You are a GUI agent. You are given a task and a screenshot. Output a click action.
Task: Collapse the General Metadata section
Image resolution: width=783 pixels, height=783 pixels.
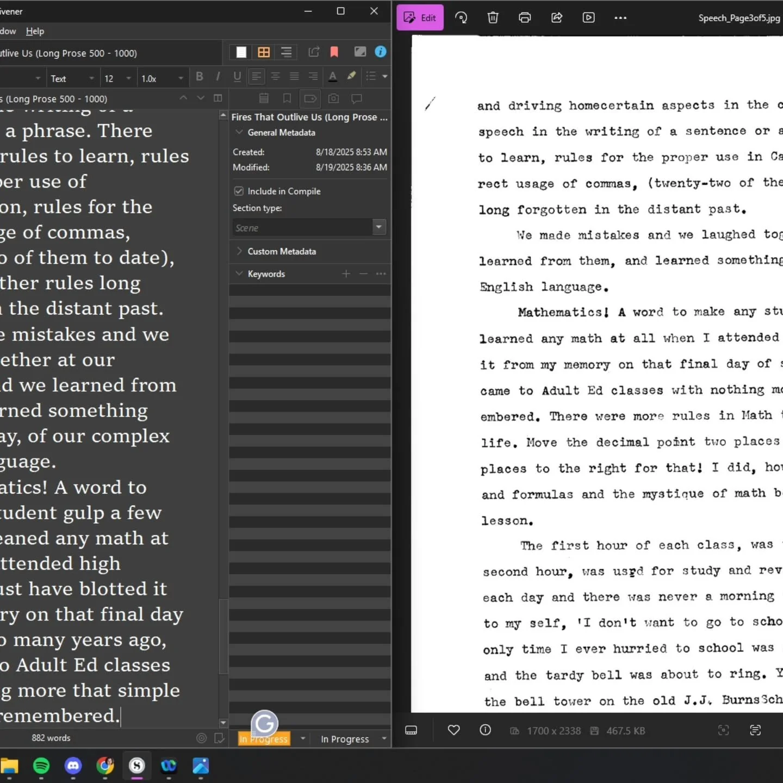pos(239,132)
